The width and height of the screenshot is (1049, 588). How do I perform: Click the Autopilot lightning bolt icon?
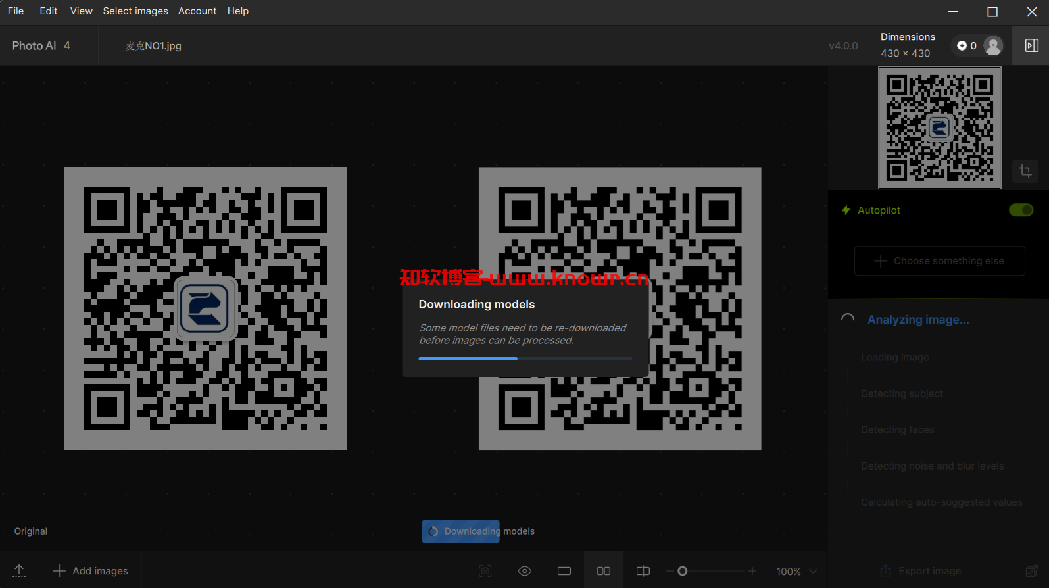(846, 210)
